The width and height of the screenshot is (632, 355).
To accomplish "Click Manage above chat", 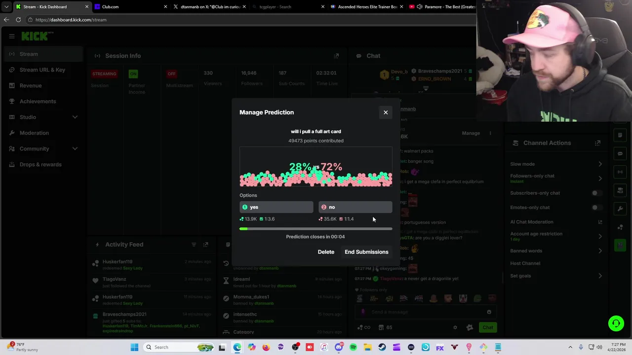I will coord(471,133).
